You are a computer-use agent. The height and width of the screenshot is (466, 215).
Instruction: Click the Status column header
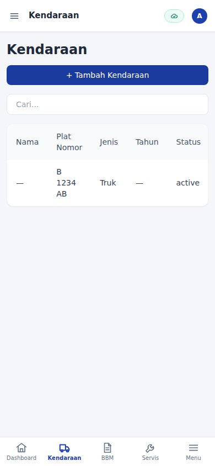click(189, 142)
